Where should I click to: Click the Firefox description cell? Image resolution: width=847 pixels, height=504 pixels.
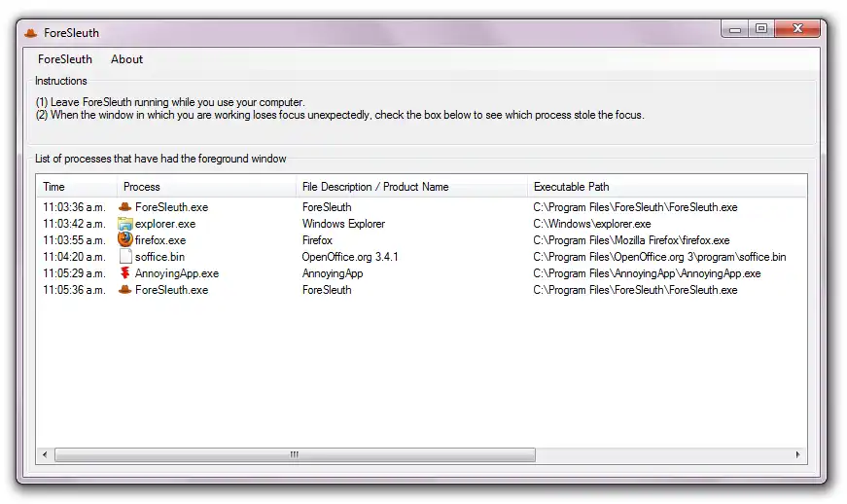click(317, 240)
